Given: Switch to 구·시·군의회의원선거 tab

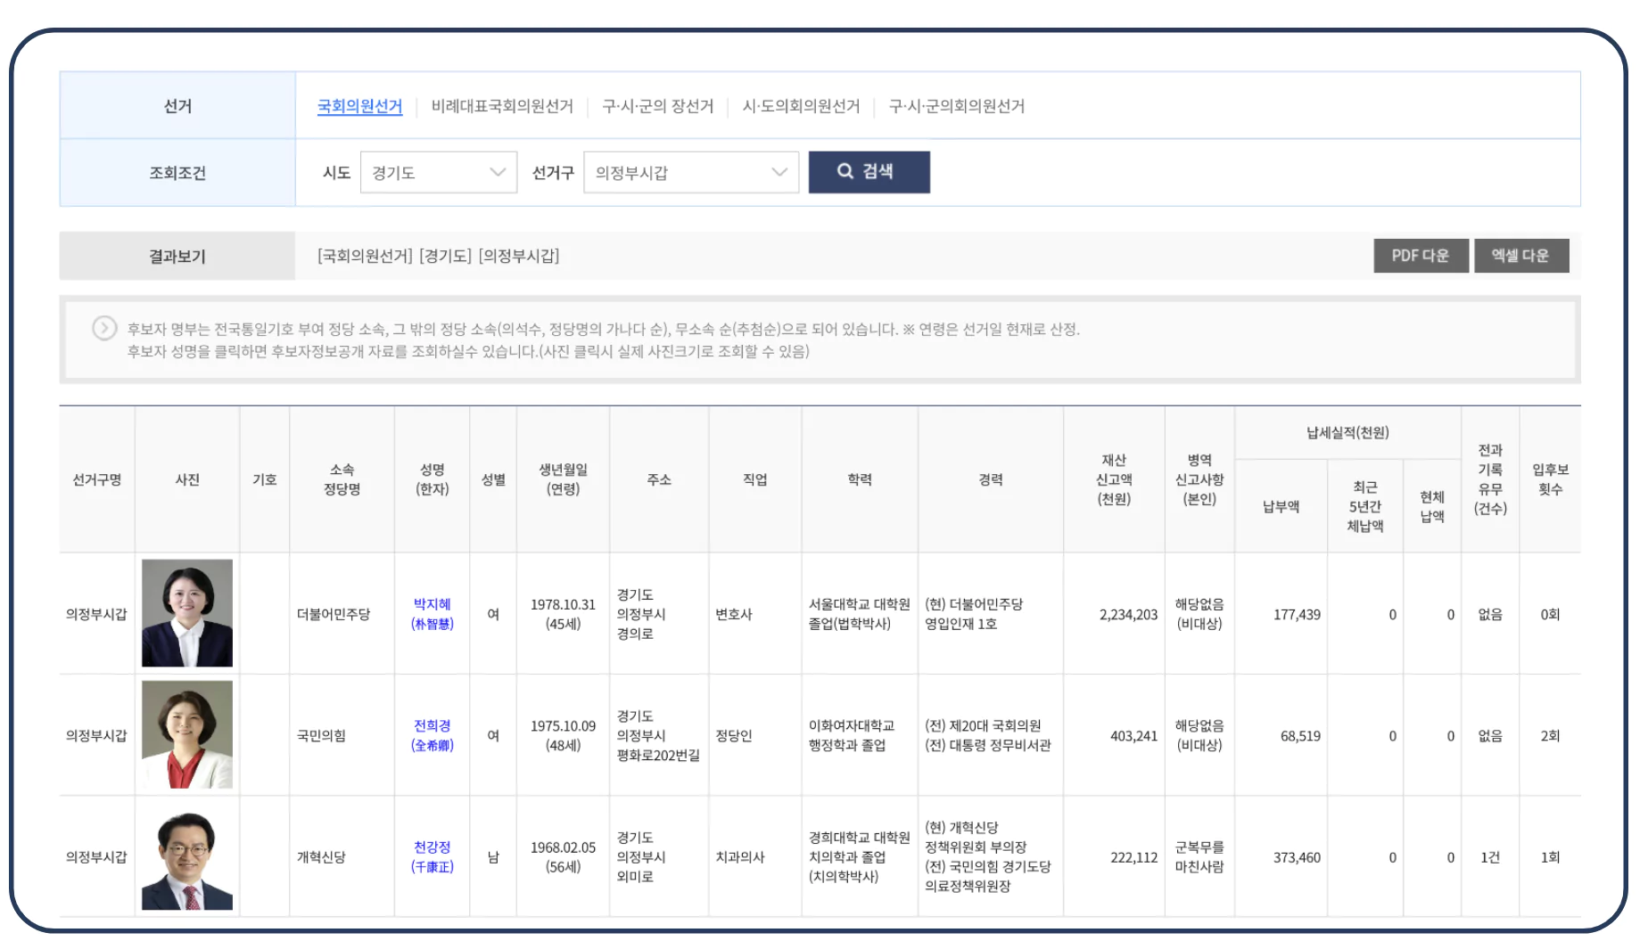Looking at the screenshot, I should (x=957, y=106).
